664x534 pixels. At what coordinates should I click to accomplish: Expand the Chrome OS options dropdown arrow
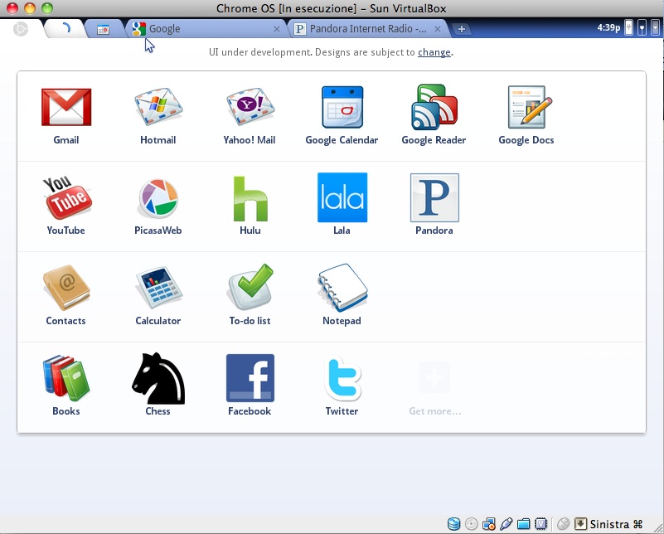656,28
